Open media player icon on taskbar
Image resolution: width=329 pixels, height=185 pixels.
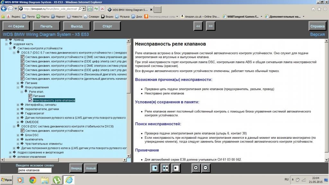20,180
